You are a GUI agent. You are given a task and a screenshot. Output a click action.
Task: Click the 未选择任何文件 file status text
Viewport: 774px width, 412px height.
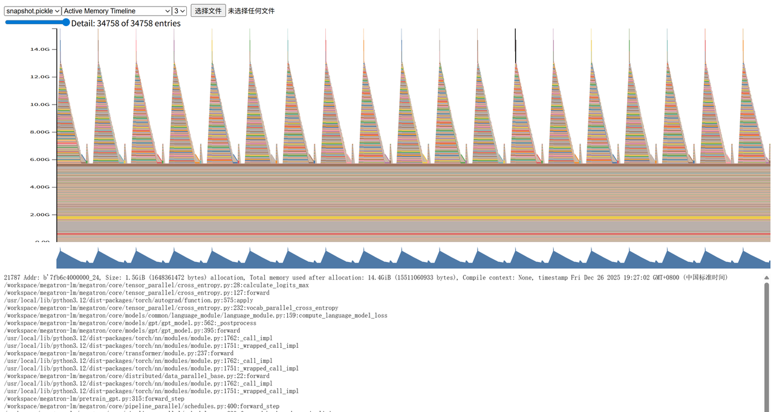tap(251, 11)
